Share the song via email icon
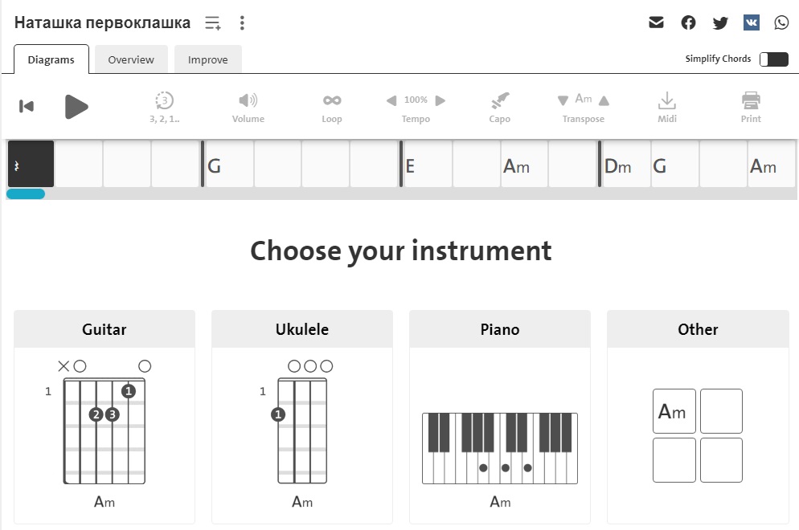Image resolution: width=799 pixels, height=530 pixels. coord(656,22)
